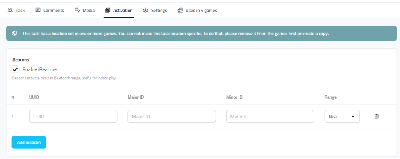
Task: Switch to the Activation tab
Action: tap(119, 11)
